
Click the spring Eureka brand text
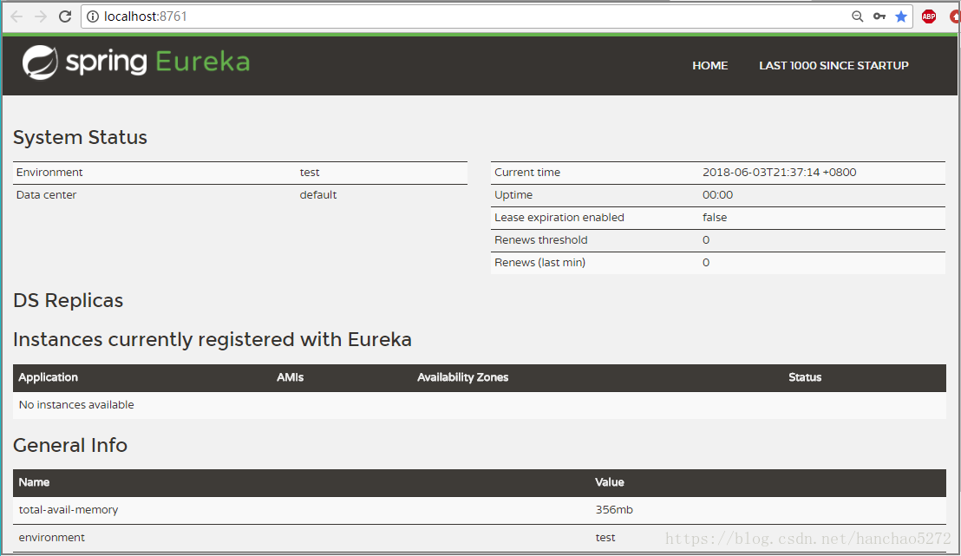coord(158,62)
